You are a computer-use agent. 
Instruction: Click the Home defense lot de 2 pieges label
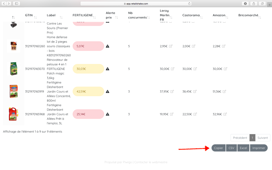click(x=59, y=46)
